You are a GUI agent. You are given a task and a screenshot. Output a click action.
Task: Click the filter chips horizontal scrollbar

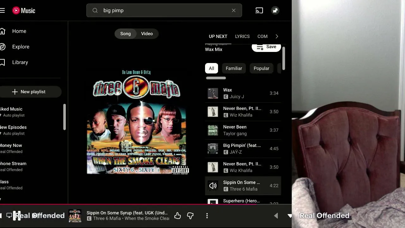(216, 78)
